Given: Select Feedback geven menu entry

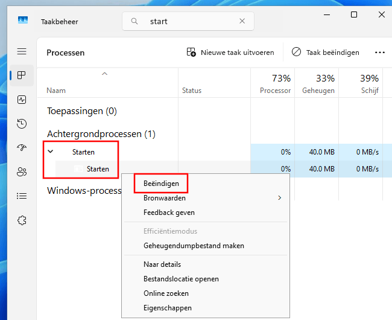Looking at the screenshot, I should coord(169,213).
